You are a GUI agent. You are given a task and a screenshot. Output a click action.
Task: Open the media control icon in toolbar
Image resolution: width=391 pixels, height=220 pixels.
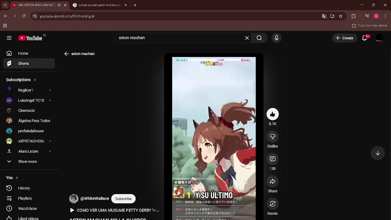tap(367, 16)
